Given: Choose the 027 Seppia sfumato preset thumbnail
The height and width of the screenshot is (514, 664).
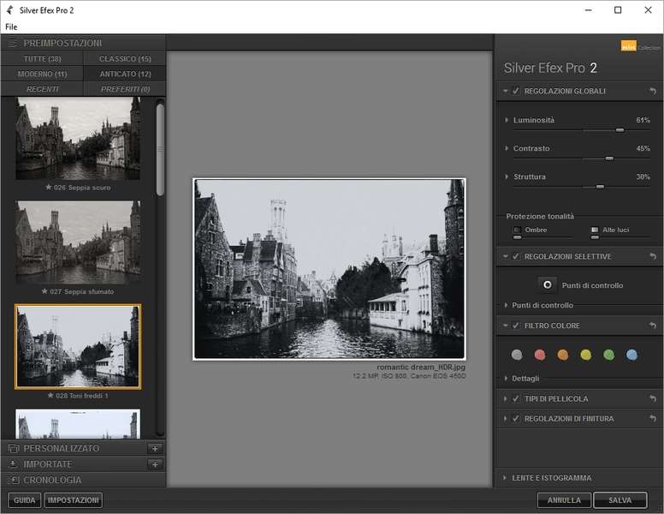Looking at the screenshot, I should [x=78, y=242].
